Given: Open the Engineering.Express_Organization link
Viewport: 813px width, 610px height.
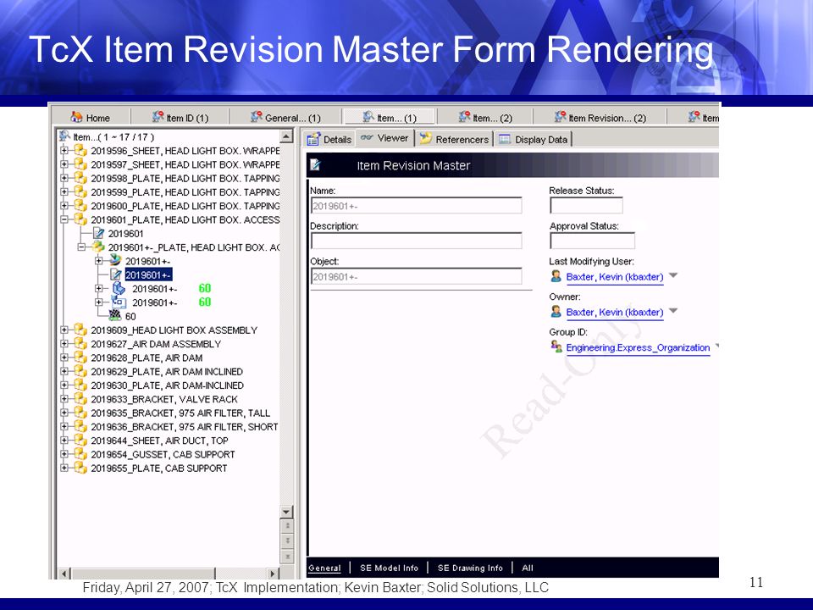Looking at the screenshot, I should pos(638,347).
